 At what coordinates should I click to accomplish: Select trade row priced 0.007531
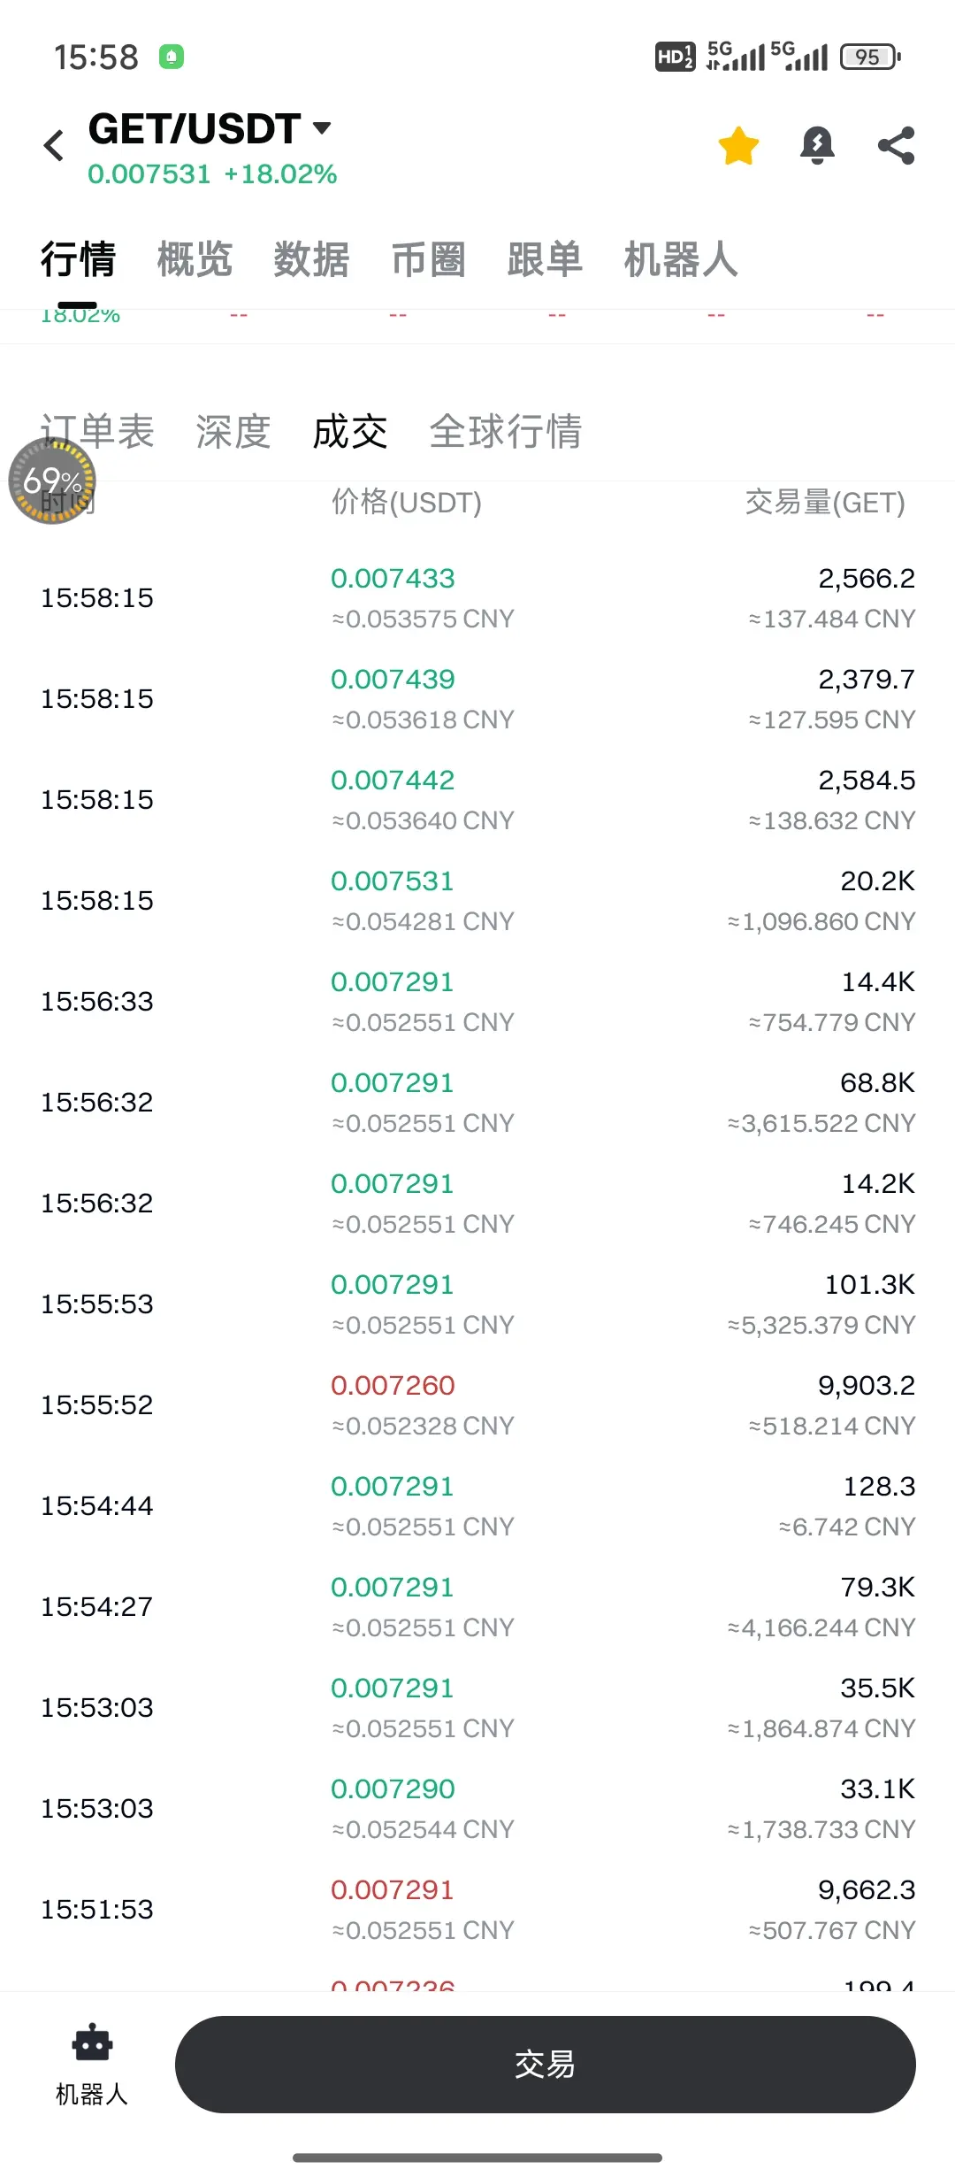click(x=477, y=900)
